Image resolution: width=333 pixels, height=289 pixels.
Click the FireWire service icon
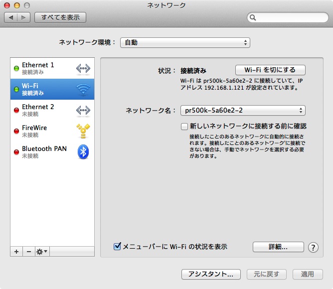tap(83, 131)
